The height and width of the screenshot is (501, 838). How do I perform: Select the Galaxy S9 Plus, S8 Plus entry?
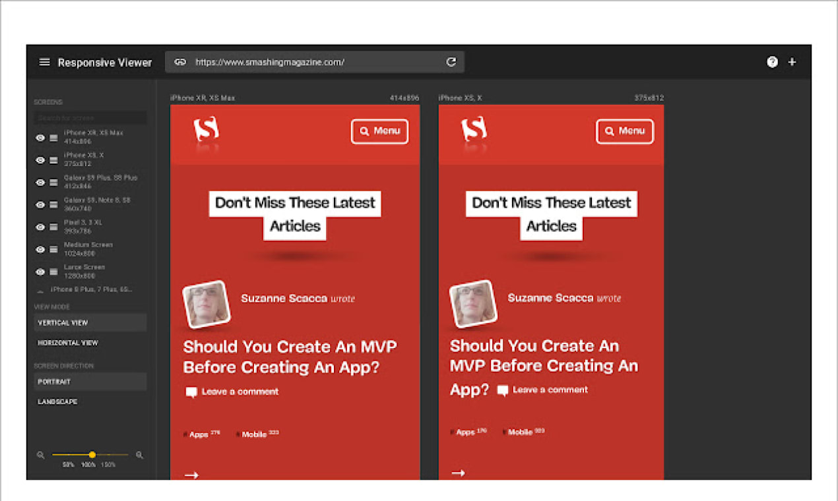pos(101,182)
